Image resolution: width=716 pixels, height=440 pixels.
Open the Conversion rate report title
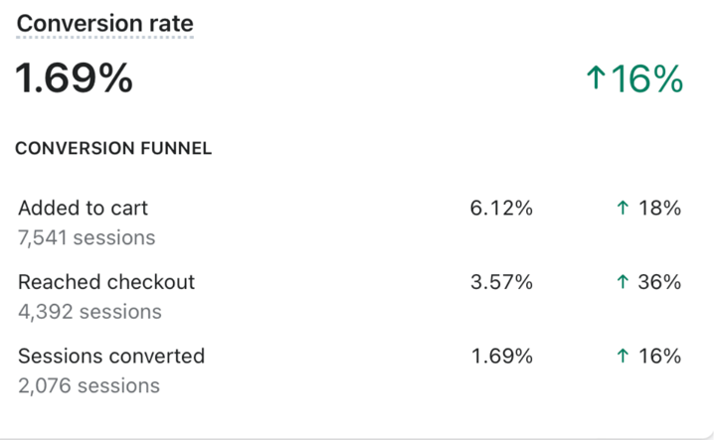coord(105,23)
